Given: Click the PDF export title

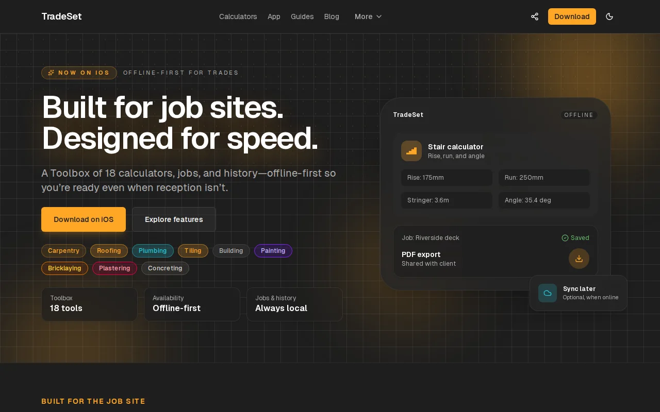Looking at the screenshot, I should tap(421, 254).
